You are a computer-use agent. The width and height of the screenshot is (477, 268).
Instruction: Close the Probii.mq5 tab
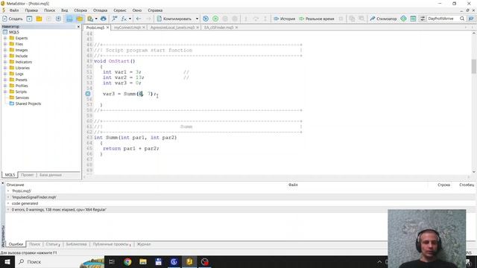pyautogui.click(x=107, y=28)
